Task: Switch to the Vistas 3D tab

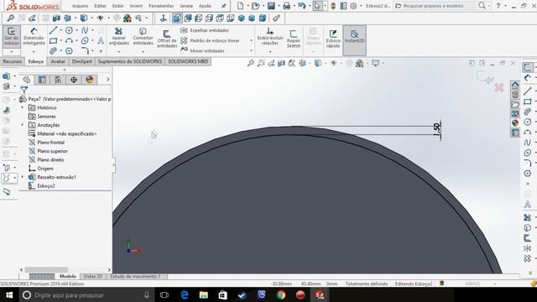Action: [x=93, y=276]
